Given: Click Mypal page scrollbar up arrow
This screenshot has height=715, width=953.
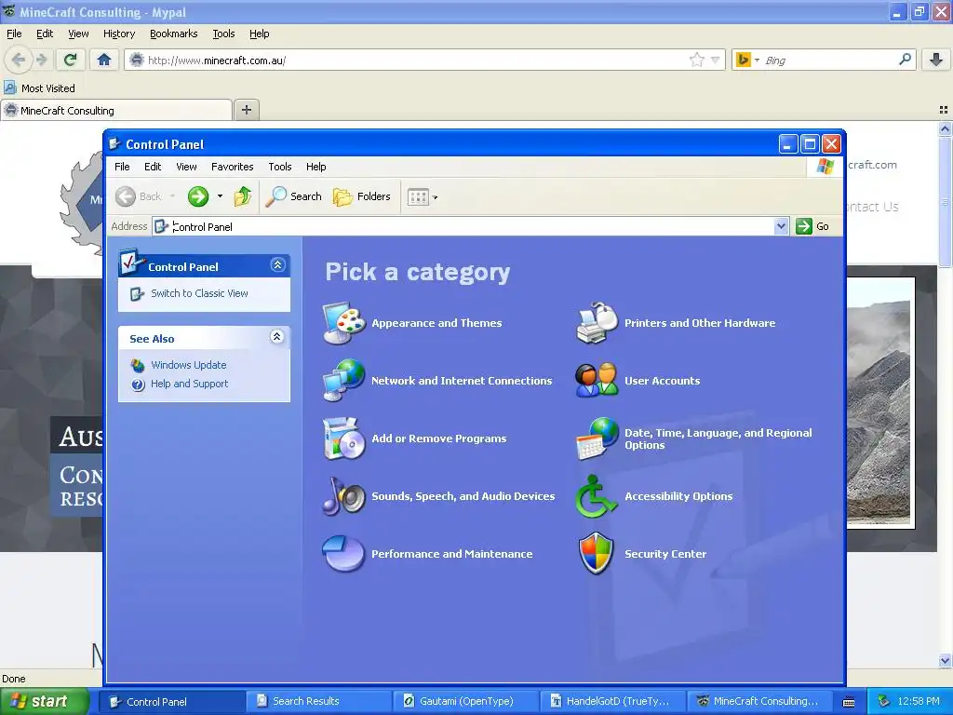Looking at the screenshot, I should click(945, 128).
